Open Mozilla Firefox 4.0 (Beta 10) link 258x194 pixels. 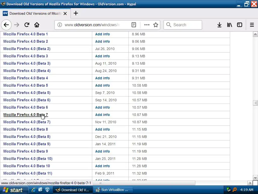coord(28,159)
